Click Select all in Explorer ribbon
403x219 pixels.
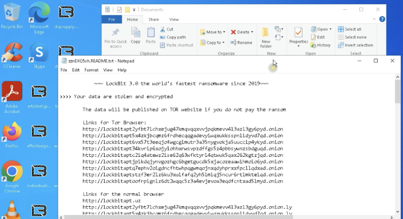click(x=349, y=29)
